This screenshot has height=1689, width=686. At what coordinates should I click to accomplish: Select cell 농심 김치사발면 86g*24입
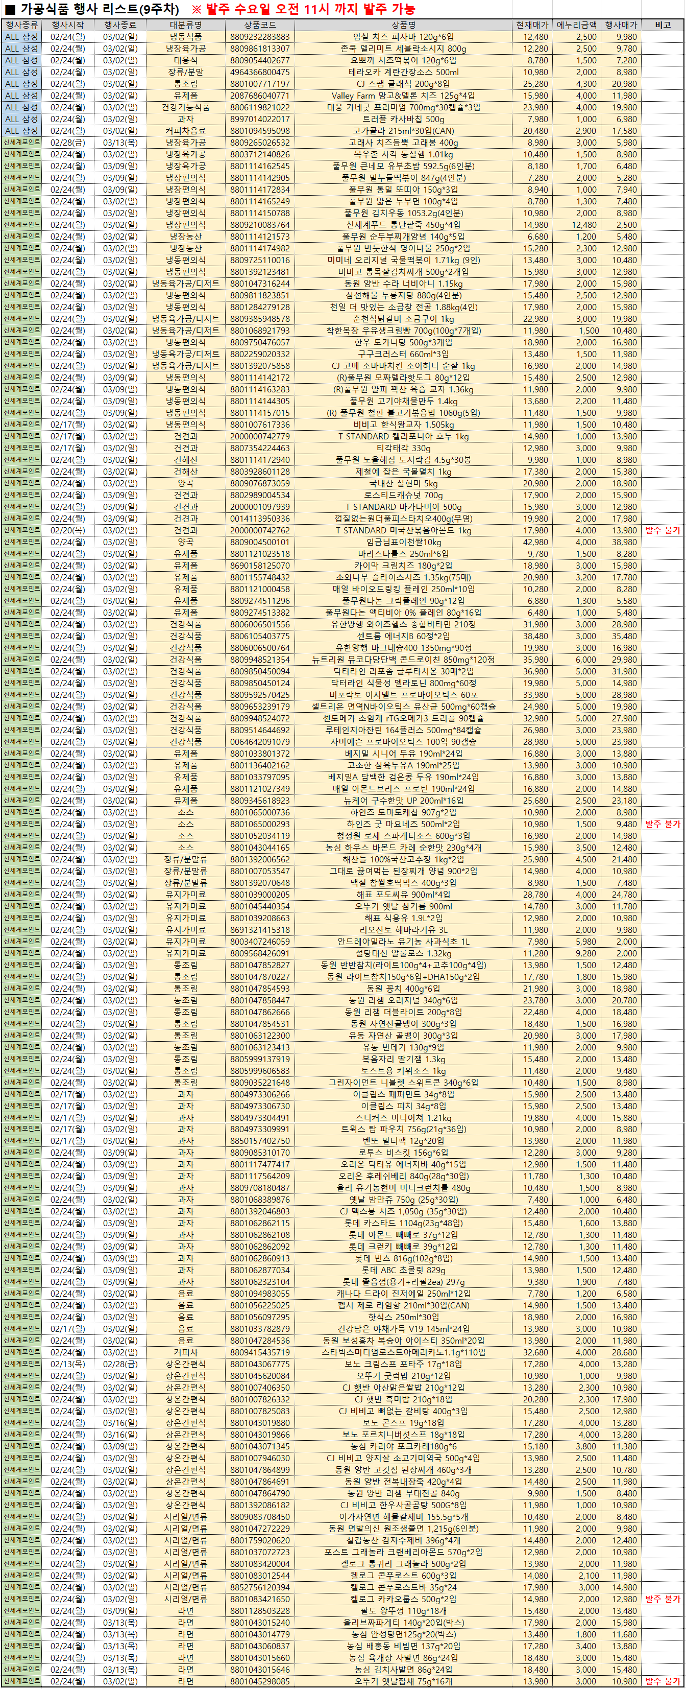coord(404,1670)
